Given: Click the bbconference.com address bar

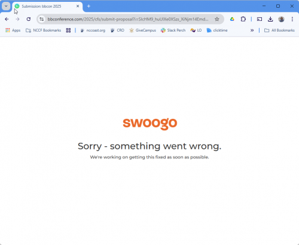Looking at the screenshot, I should coord(128,19).
